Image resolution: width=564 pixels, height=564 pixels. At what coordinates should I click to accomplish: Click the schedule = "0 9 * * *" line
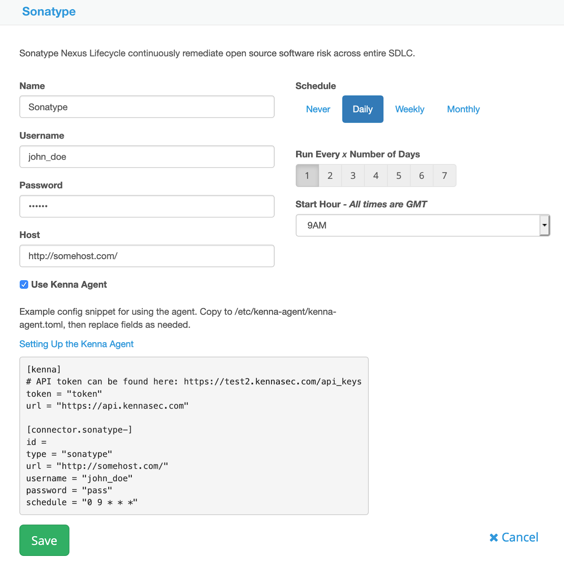point(82,502)
